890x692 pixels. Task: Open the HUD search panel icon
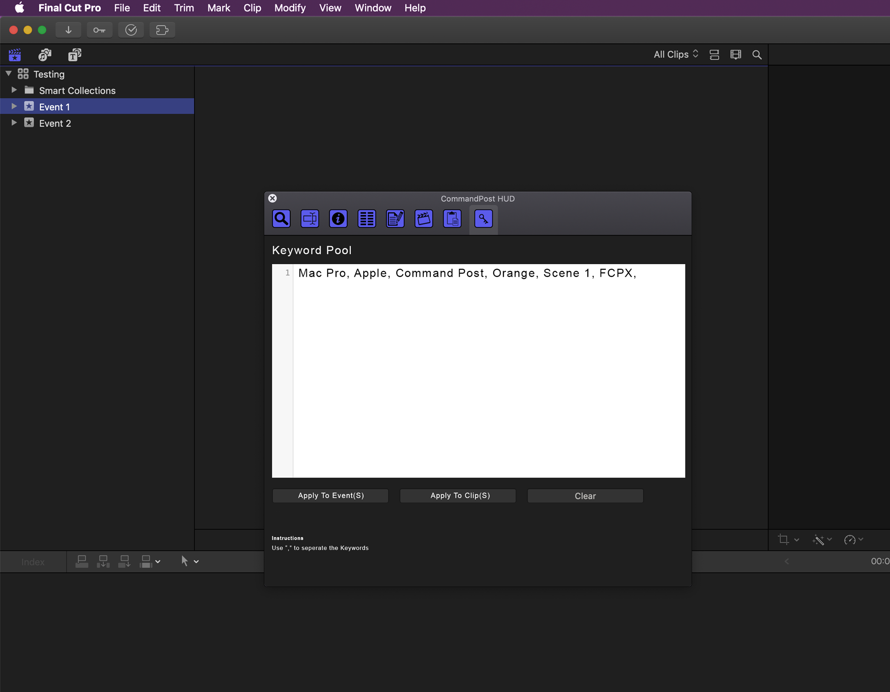point(281,219)
